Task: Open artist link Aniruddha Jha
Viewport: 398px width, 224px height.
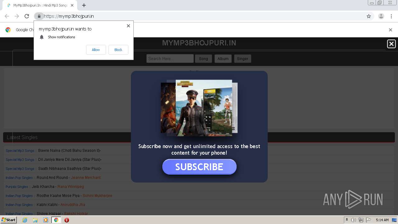Action: click(73, 205)
